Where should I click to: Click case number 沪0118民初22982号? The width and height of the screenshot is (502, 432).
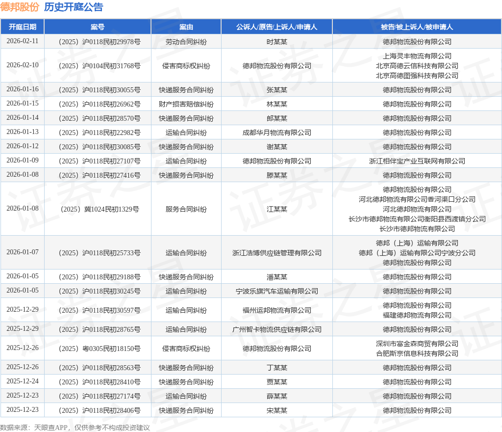point(100,133)
